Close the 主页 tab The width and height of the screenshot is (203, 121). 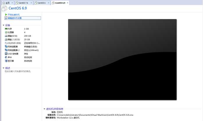(12, 3)
